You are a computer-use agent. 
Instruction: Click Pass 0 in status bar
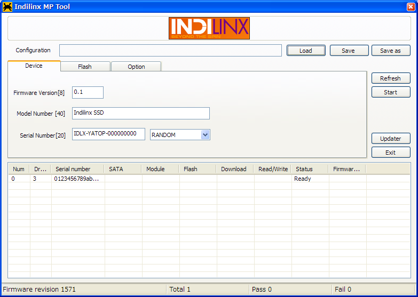click(262, 290)
